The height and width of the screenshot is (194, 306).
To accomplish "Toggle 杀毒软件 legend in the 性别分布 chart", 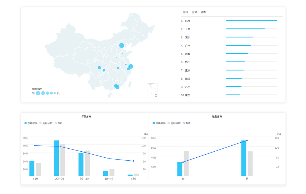I will 159,123.
